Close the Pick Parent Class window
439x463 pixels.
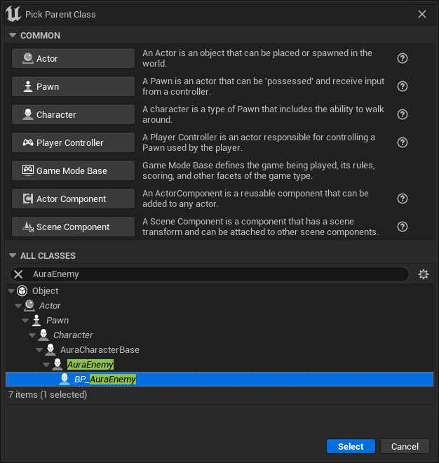(x=422, y=14)
